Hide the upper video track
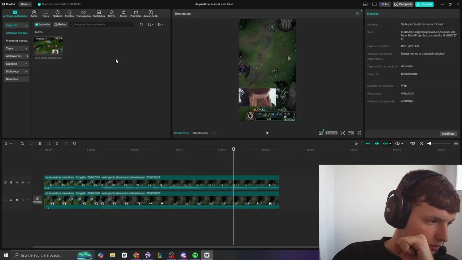The width and height of the screenshot is (462, 260). (17, 182)
